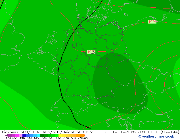Click the weatheronline.co.uk copyright link
This screenshot has width=180, height=139.
click(156, 136)
